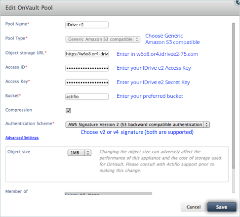Click the Access Key password field

(87, 83)
